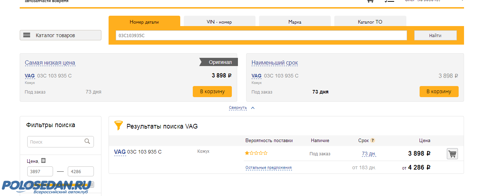The image size is (478, 196).
Task: Expand Остальные предложения offers list
Action: click(x=268, y=167)
